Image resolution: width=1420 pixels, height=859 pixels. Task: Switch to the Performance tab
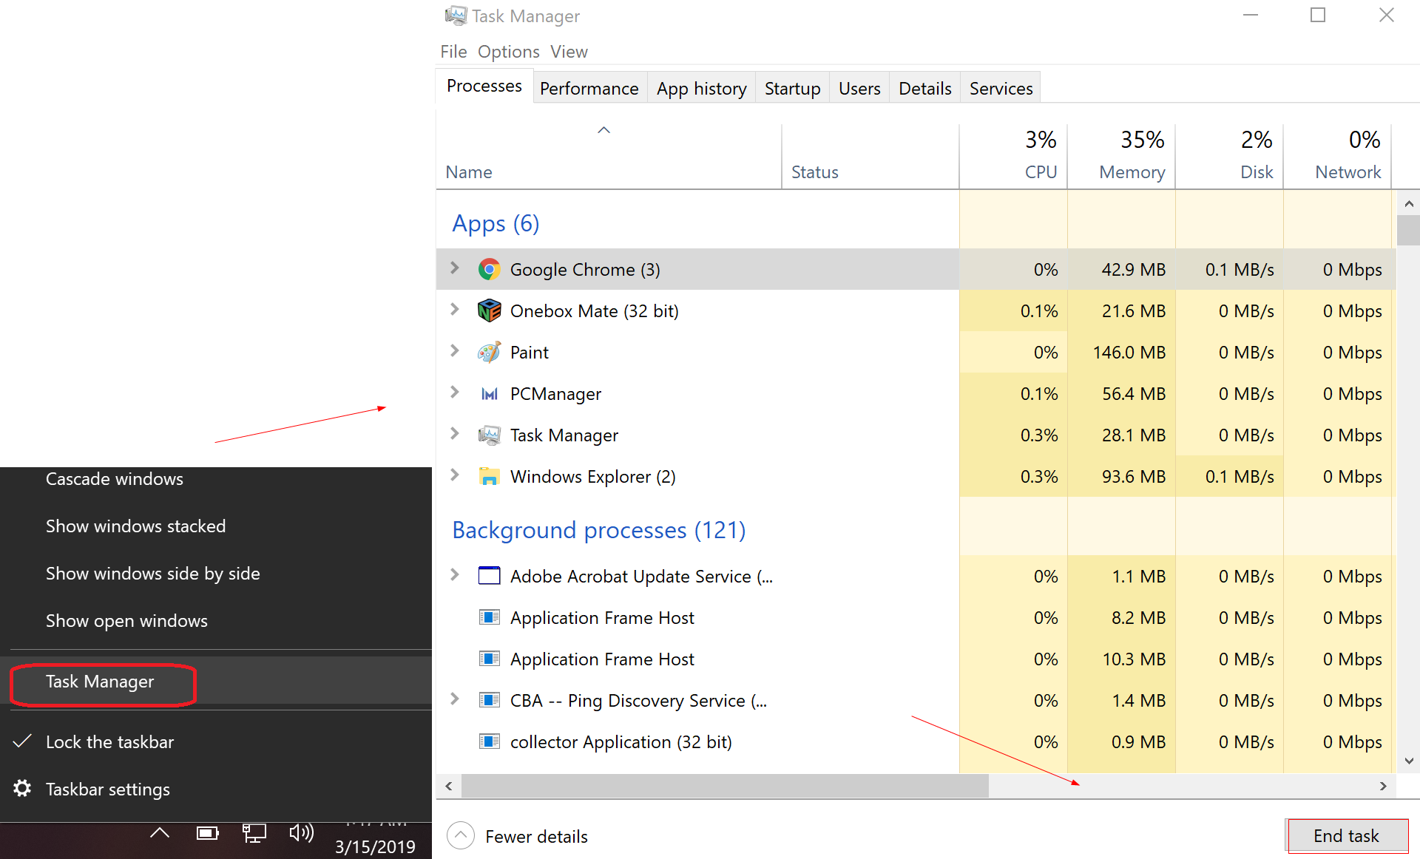coord(589,89)
